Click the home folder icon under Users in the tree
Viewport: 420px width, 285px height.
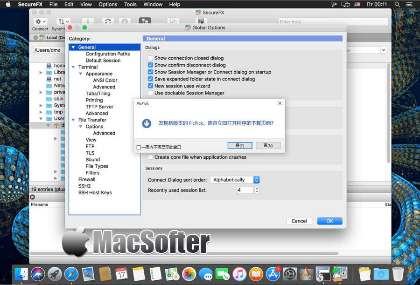click(x=56, y=125)
